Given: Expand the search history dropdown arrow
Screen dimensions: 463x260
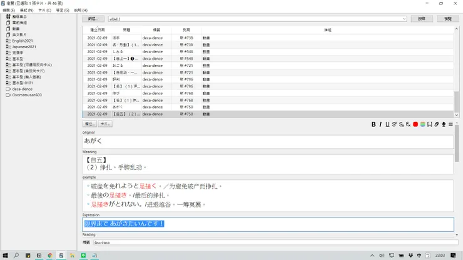Looking at the screenshot, I should tap(404, 19).
